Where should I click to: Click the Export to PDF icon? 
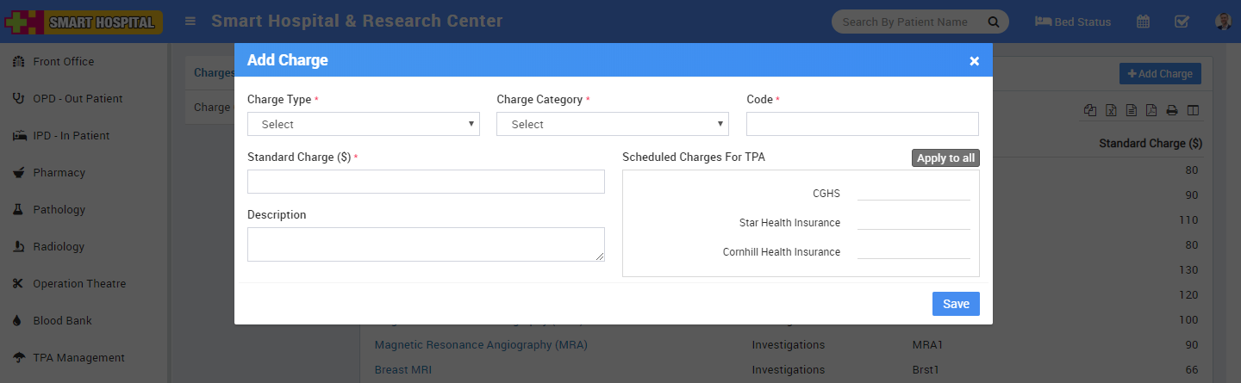pyautogui.click(x=1151, y=110)
